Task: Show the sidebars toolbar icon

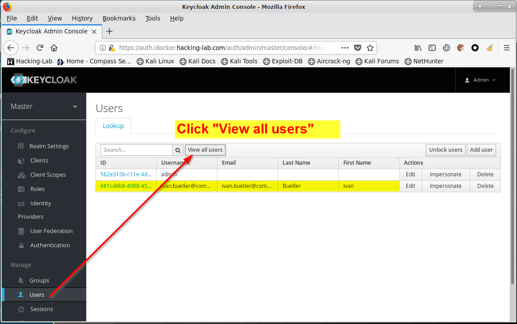Action: click(x=432, y=48)
